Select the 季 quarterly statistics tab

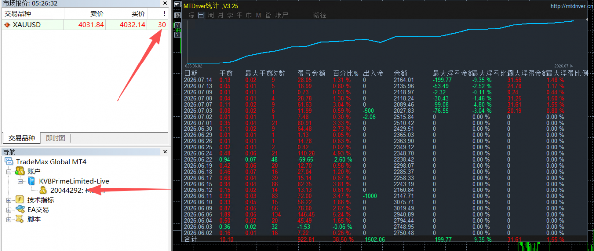coord(230,15)
